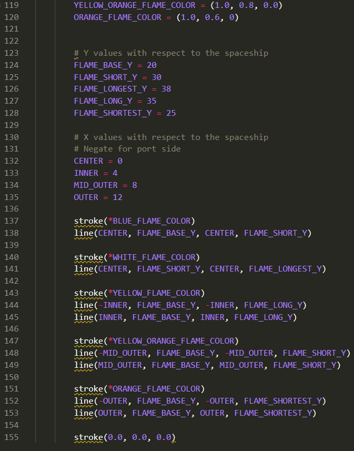Click line number 139 in the gutter
This screenshot has height=451, width=354.
tap(12, 245)
